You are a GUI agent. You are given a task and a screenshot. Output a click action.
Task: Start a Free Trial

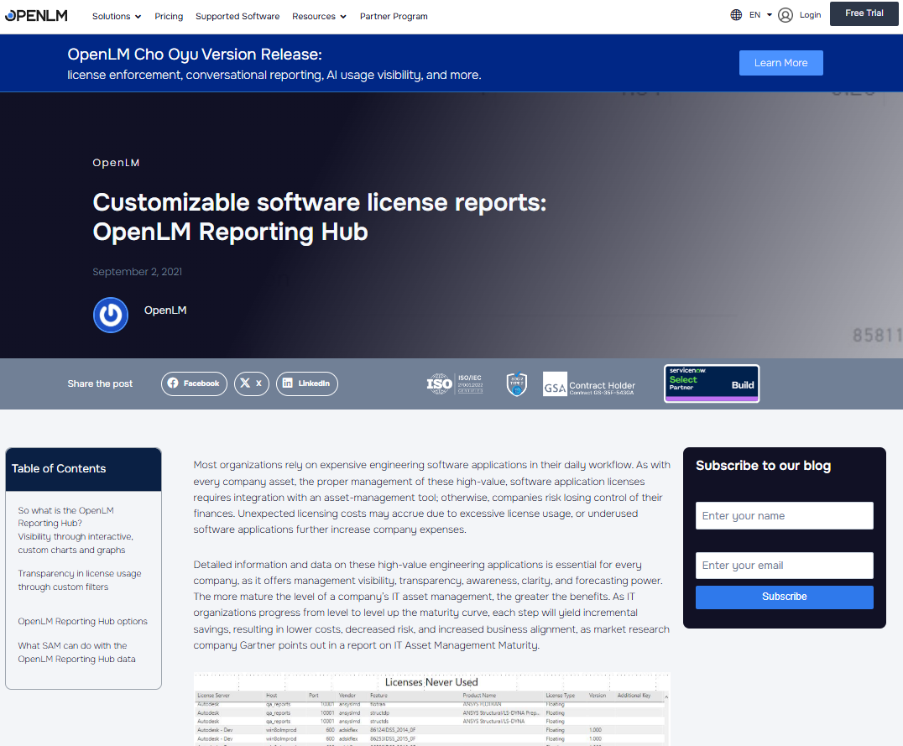click(x=864, y=13)
